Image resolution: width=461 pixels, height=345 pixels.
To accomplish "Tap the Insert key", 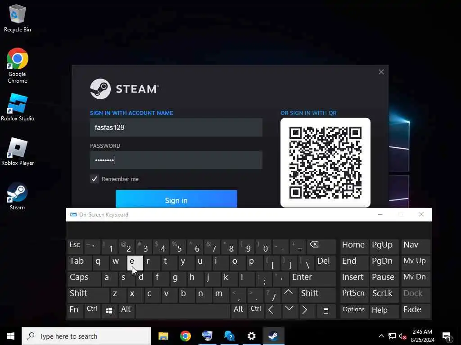I will point(354,279).
